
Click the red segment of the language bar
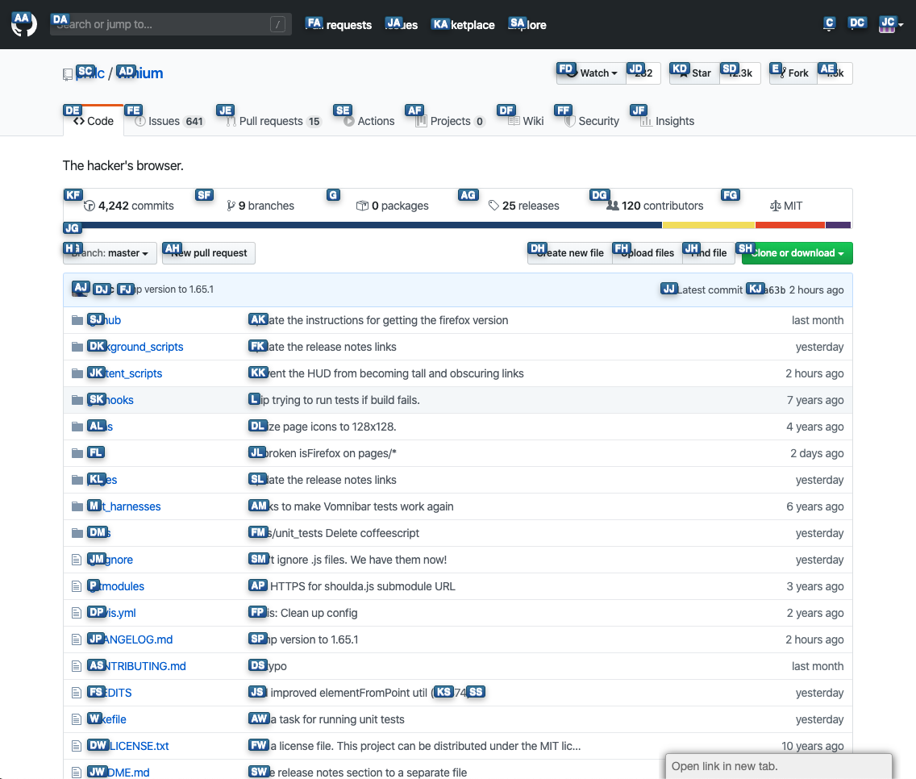pyautogui.click(x=790, y=225)
